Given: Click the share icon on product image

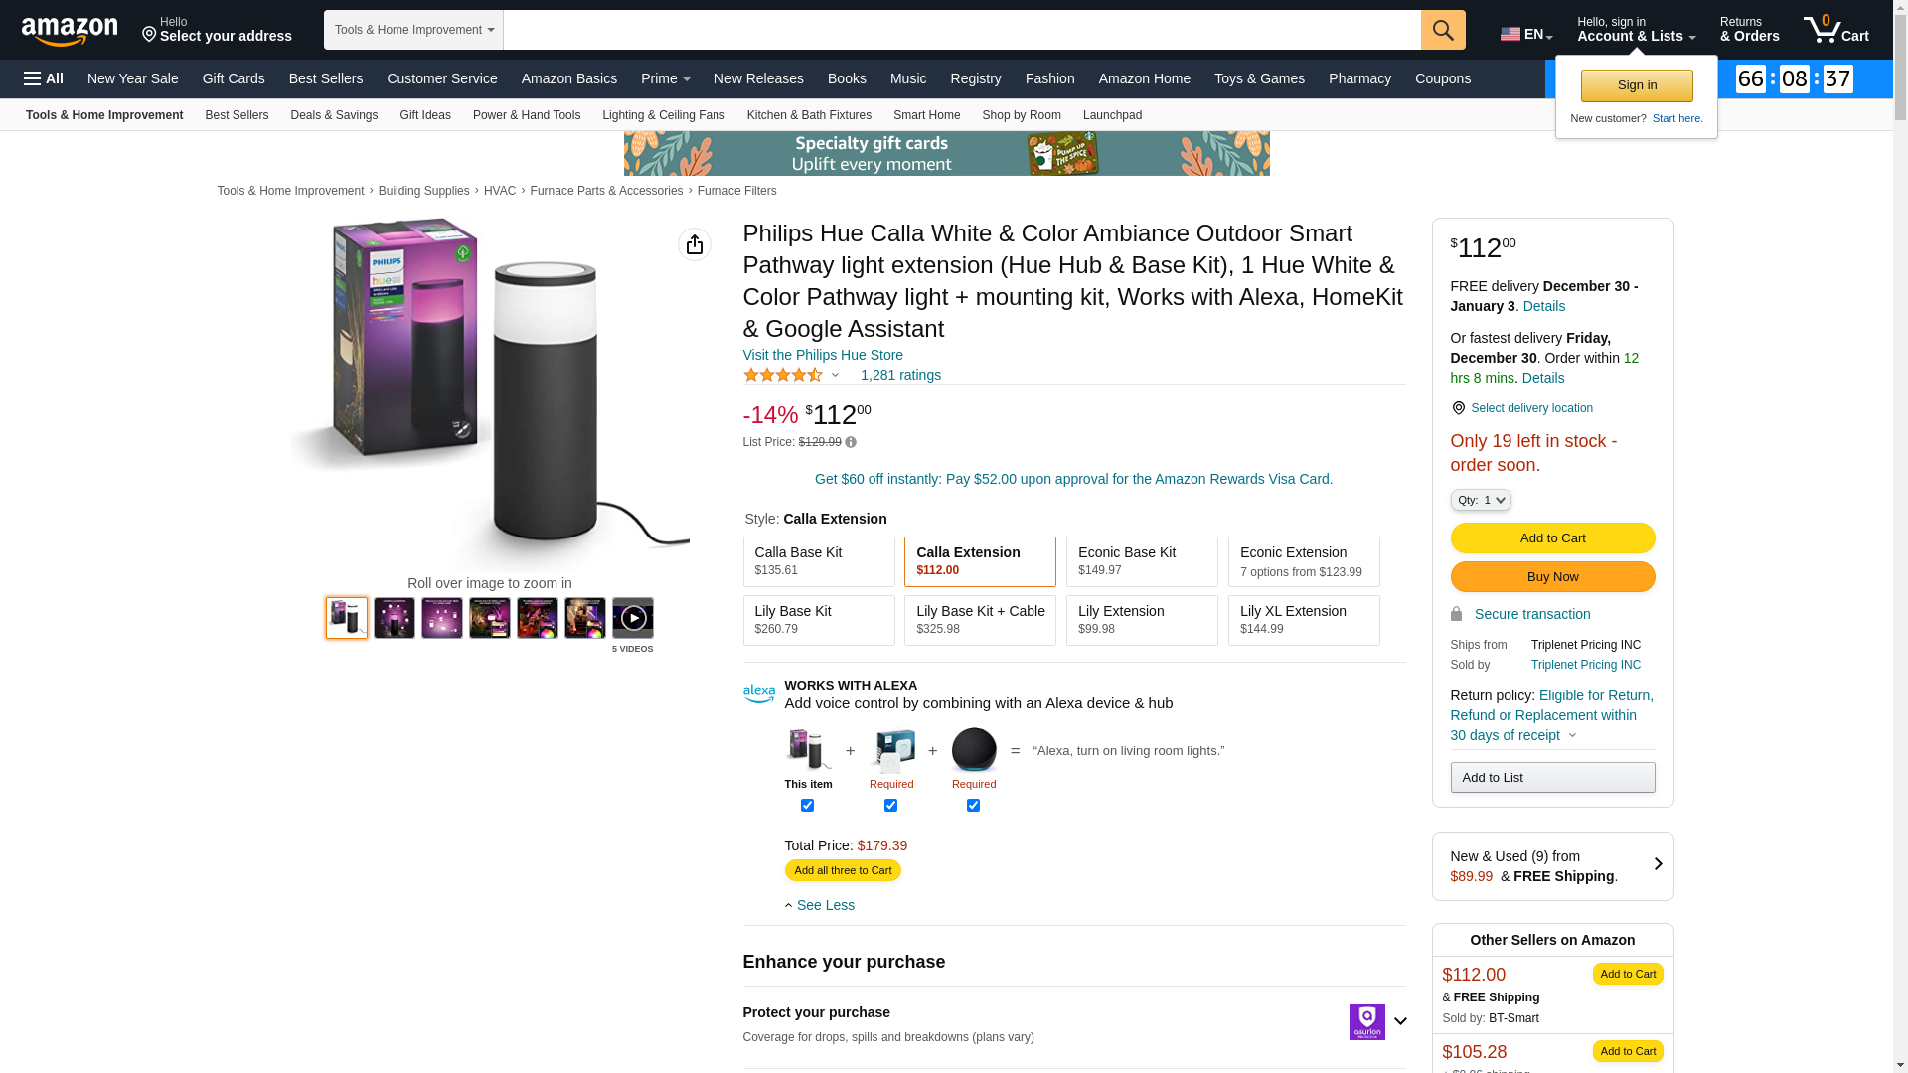Looking at the screenshot, I should point(695,244).
